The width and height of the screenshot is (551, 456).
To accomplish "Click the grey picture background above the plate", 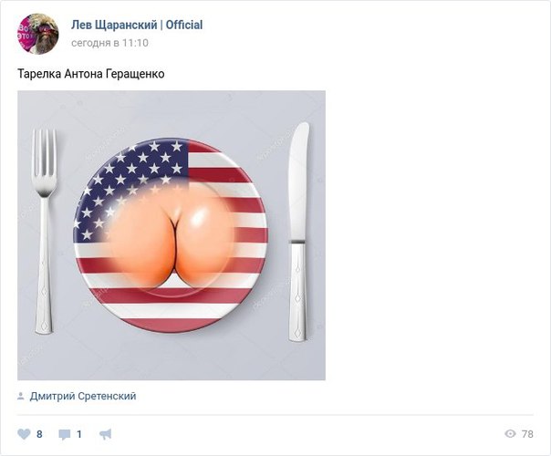I will coord(172,112).
